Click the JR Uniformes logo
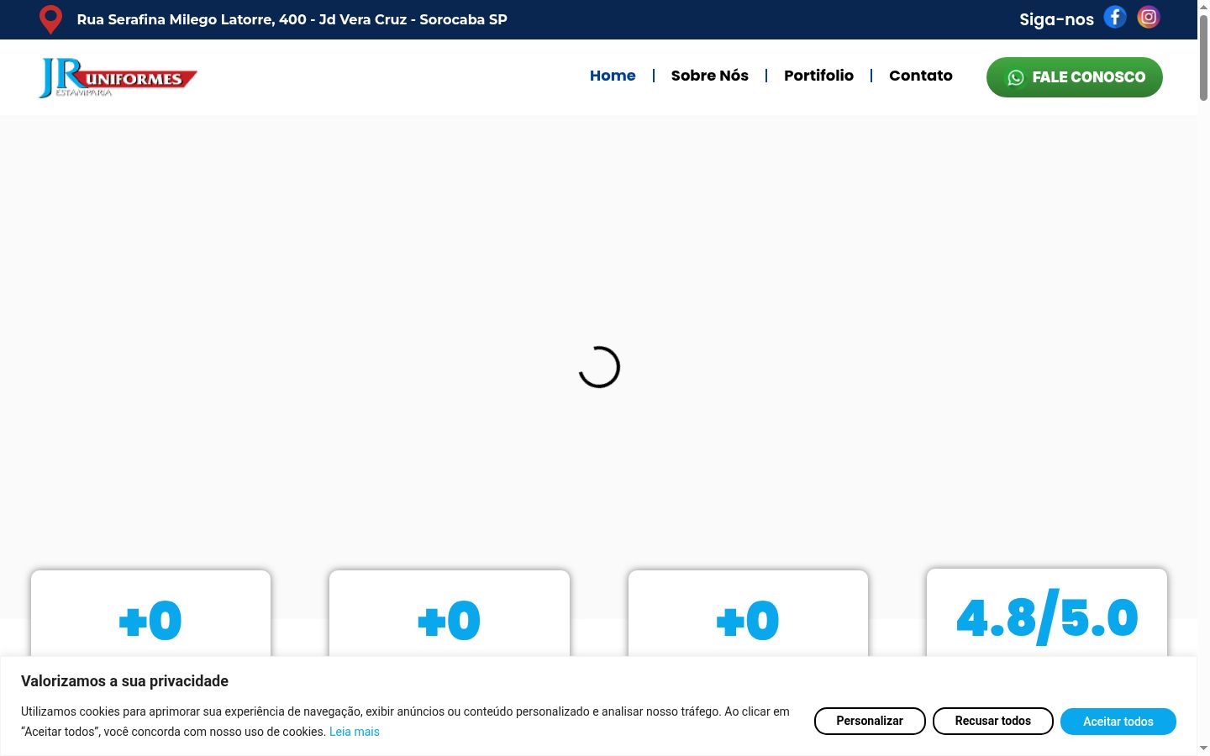The width and height of the screenshot is (1210, 756). (118, 77)
